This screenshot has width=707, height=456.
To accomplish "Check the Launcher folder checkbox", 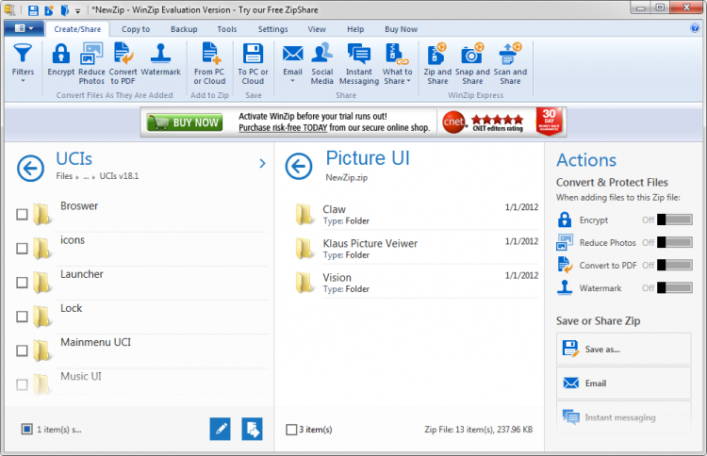I will click(x=22, y=283).
